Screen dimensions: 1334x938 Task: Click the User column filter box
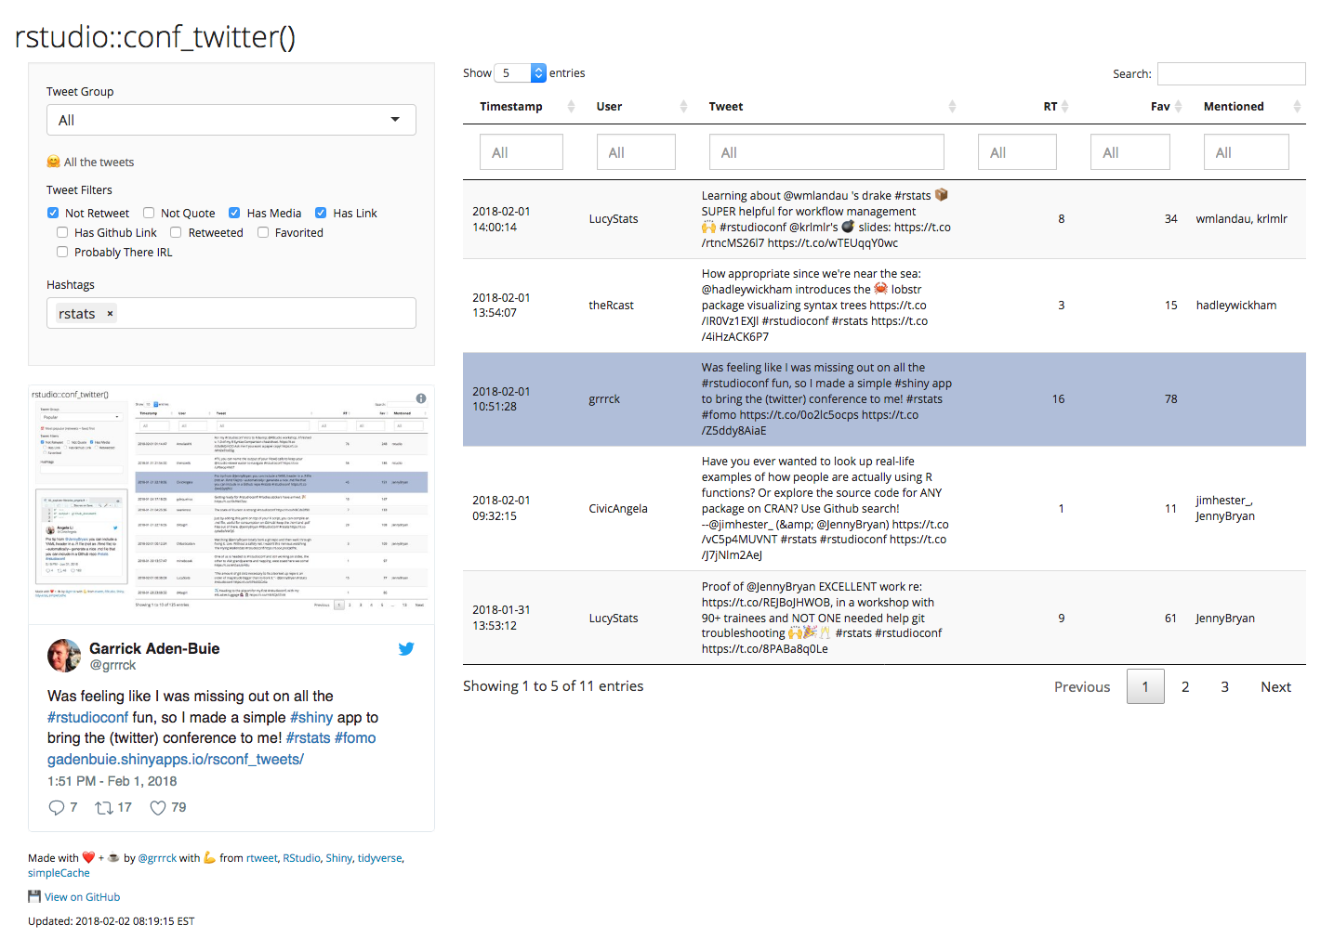(x=636, y=152)
